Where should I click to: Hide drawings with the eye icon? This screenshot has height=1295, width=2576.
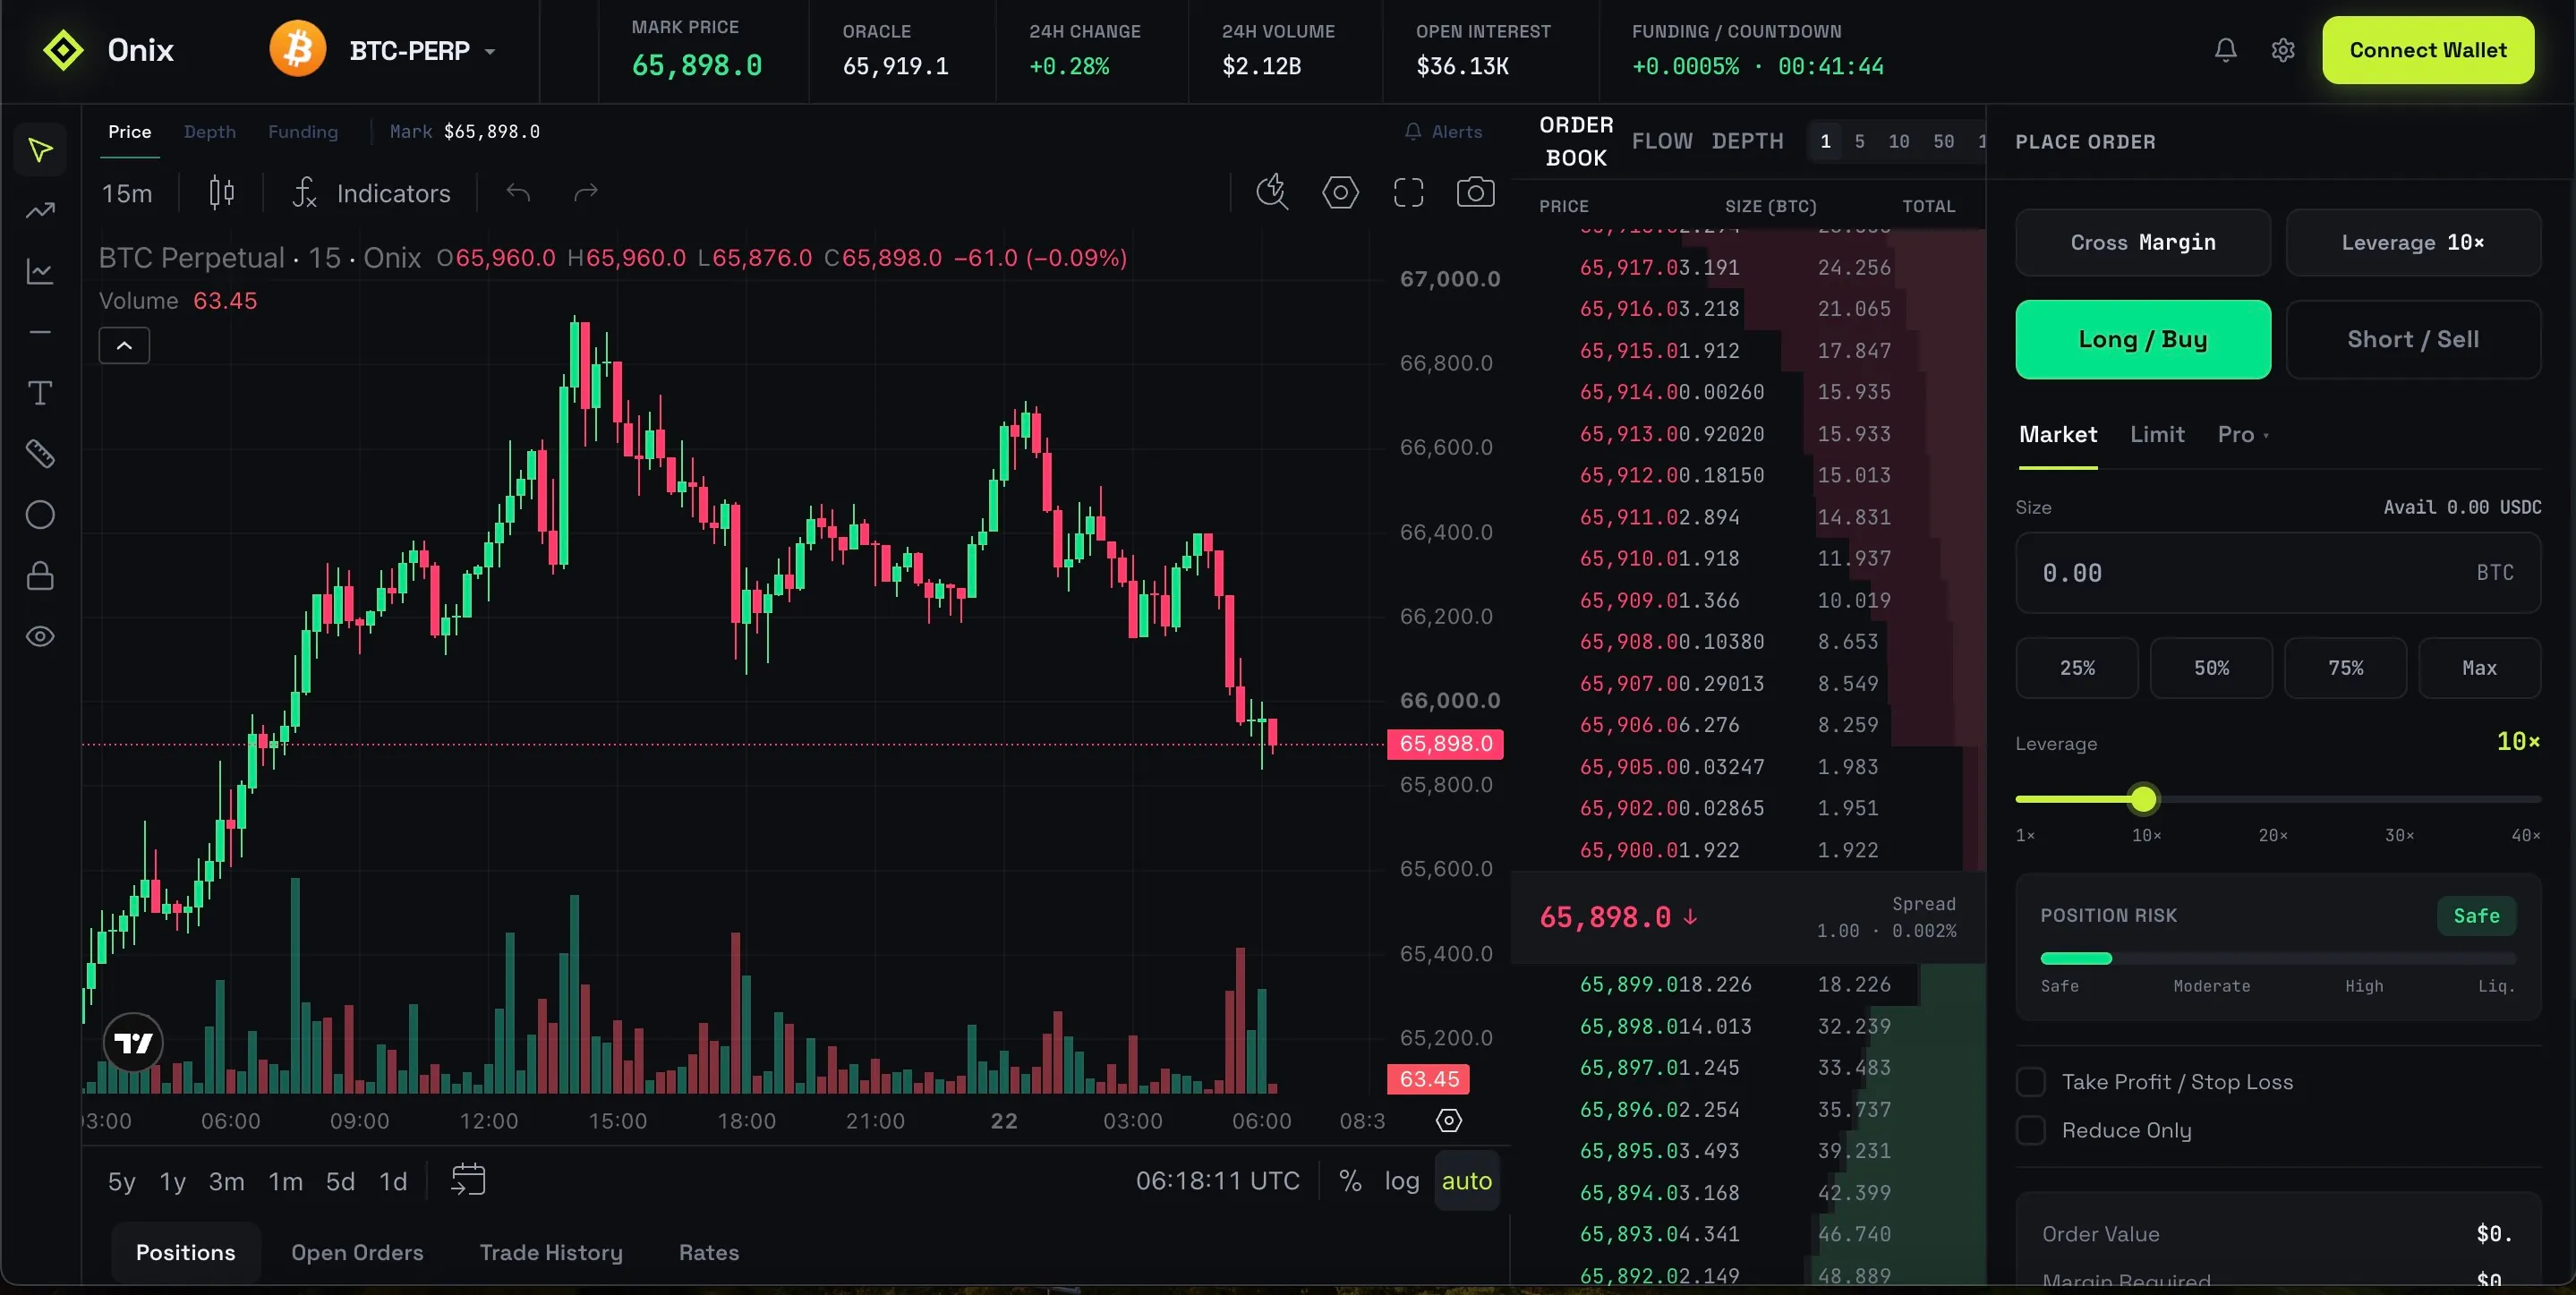point(40,637)
